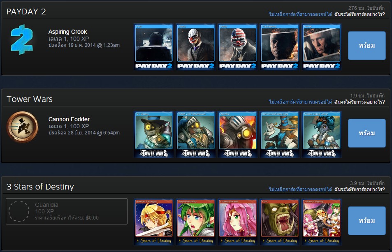This screenshot has height=252, width=392.
Task: Click the blue พร้อม button for PAYDAY 2
Action: 367,46
